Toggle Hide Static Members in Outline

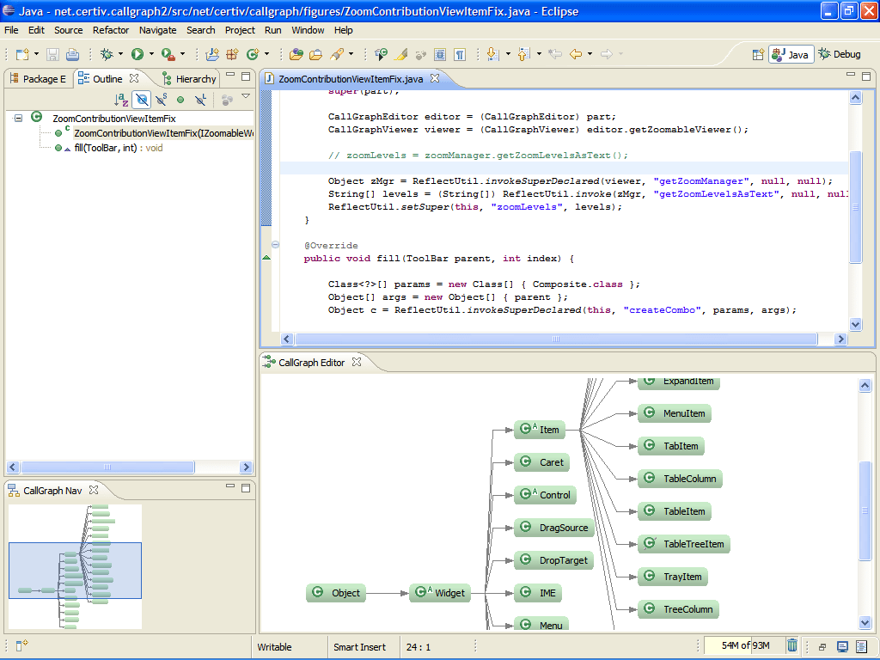click(161, 100)
